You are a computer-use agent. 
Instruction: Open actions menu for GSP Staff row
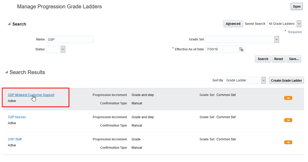(288, 142)
